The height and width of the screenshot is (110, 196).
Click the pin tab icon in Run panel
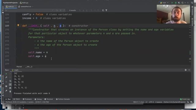click(6, 91)
